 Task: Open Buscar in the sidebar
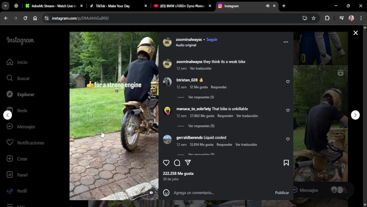click(x=18, y=78)
